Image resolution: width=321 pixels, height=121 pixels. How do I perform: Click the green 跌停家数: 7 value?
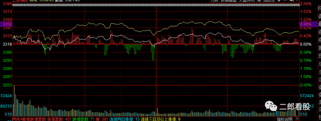point(83,119)
